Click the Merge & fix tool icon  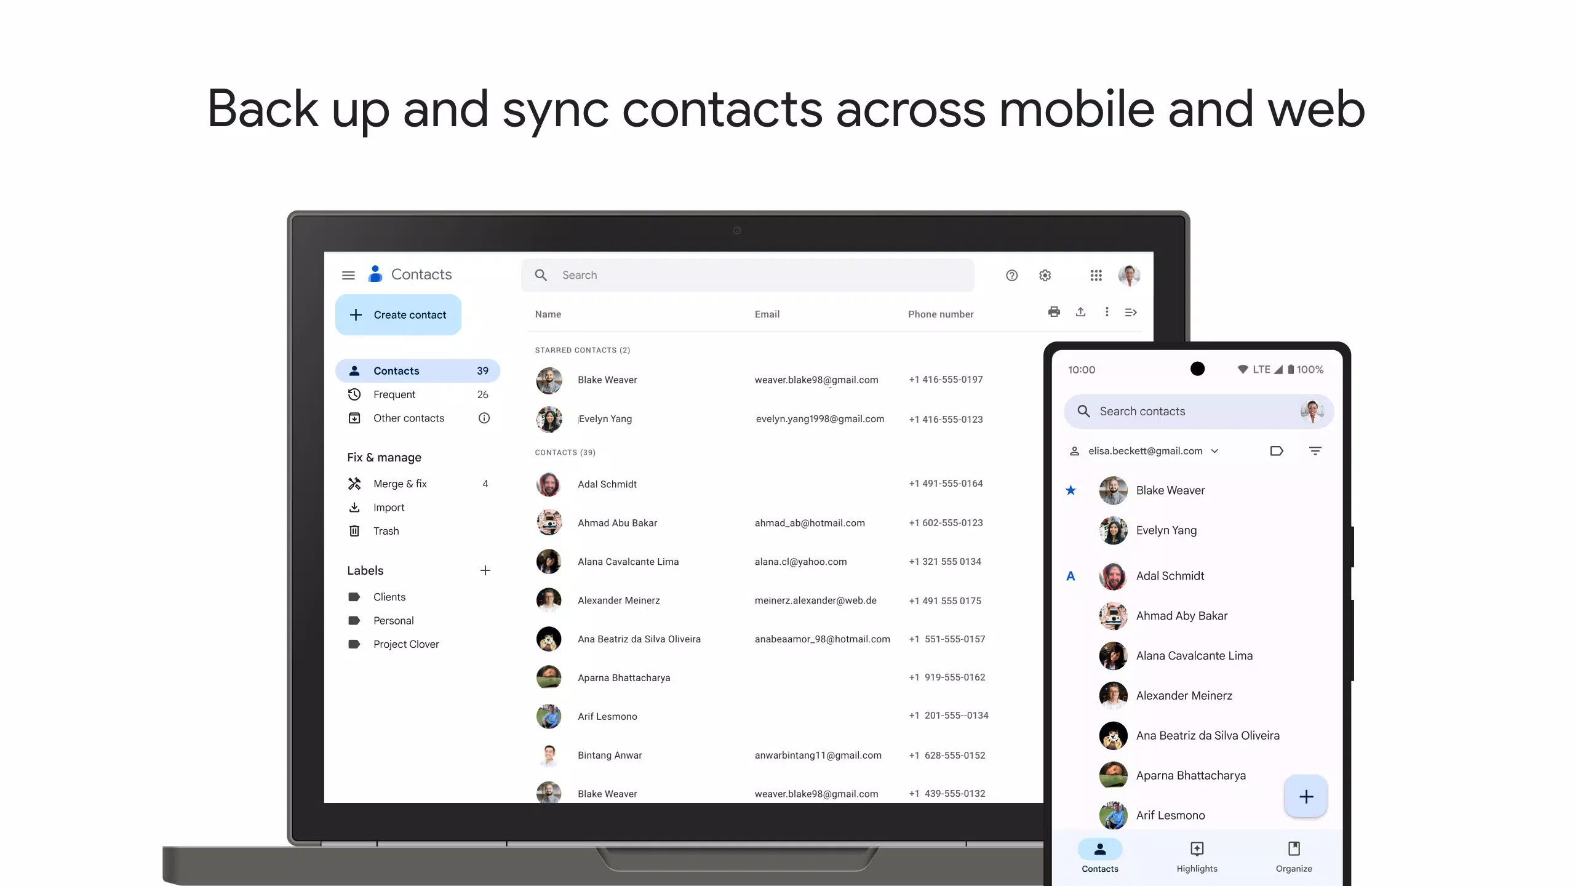pyautogui.click(x=354, y=484)
